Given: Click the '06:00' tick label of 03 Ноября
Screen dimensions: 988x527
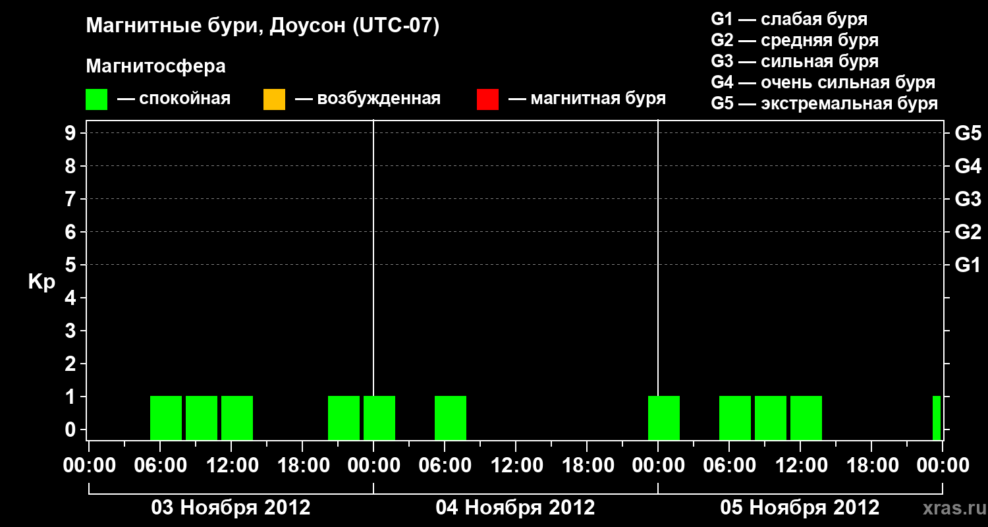Looking at the screenshot, I should 159,465.
